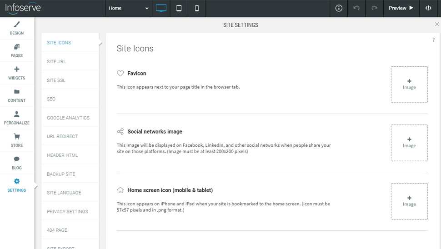Open the Store section
Screen dimensions: 441x249
[x=17, y=140]
